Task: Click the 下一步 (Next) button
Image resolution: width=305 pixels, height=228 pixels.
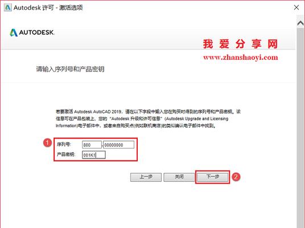Action: pyautogui.click(x=212, y=177)
